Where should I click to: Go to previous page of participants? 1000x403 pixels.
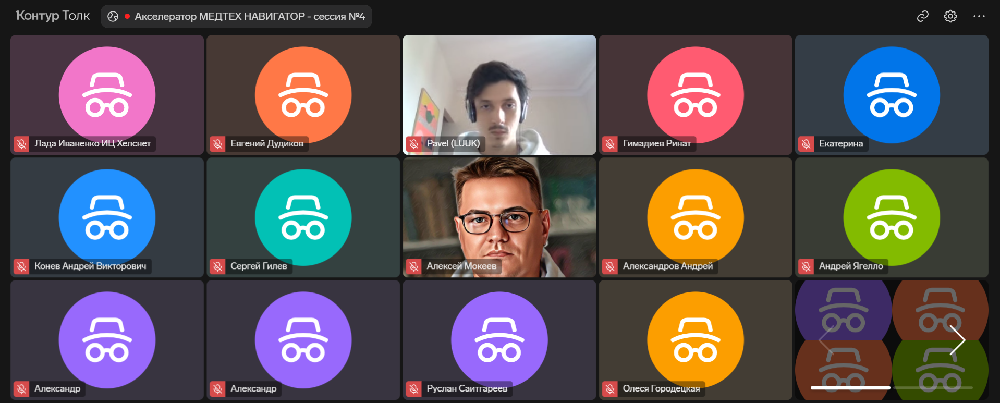tap(825, 340)
